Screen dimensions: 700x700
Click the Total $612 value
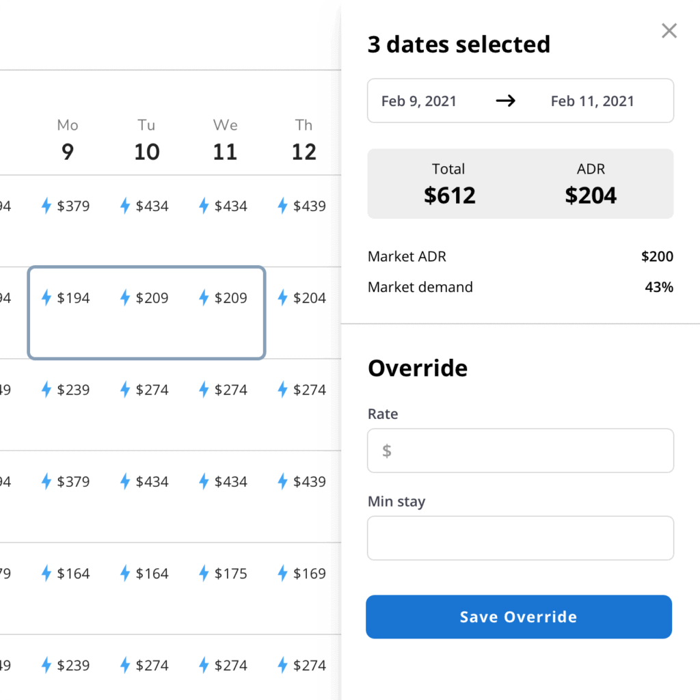pyautogui.click(x=450, y=195)
